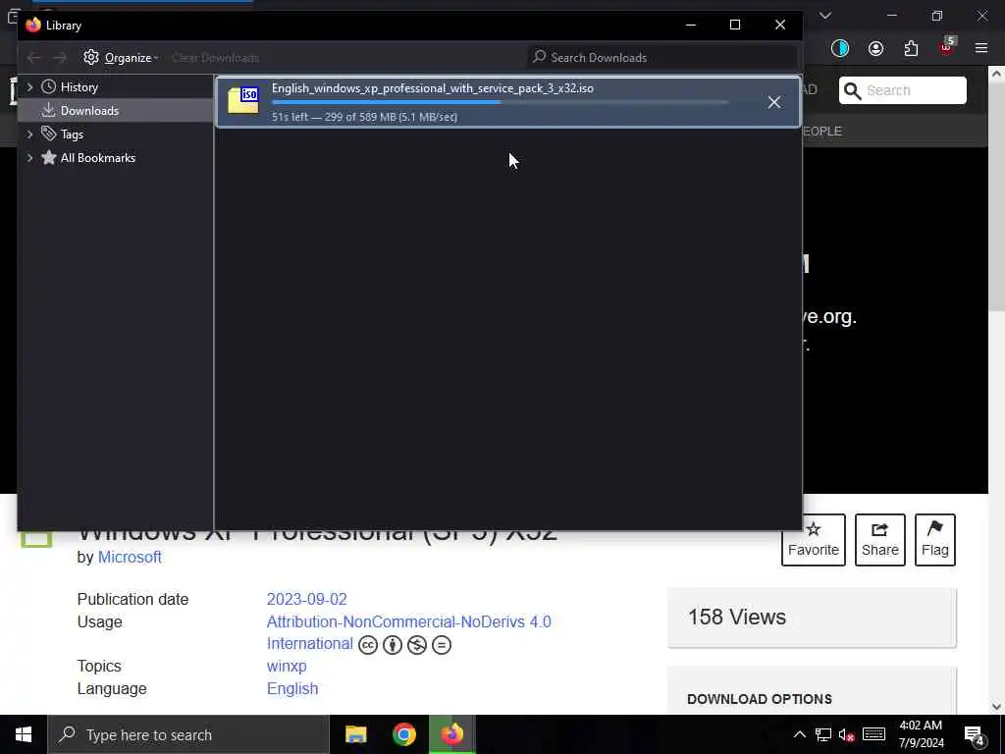Expand the All Bookmarks node
This screenshot has width=1005, height=754.
tap(29, 158)
